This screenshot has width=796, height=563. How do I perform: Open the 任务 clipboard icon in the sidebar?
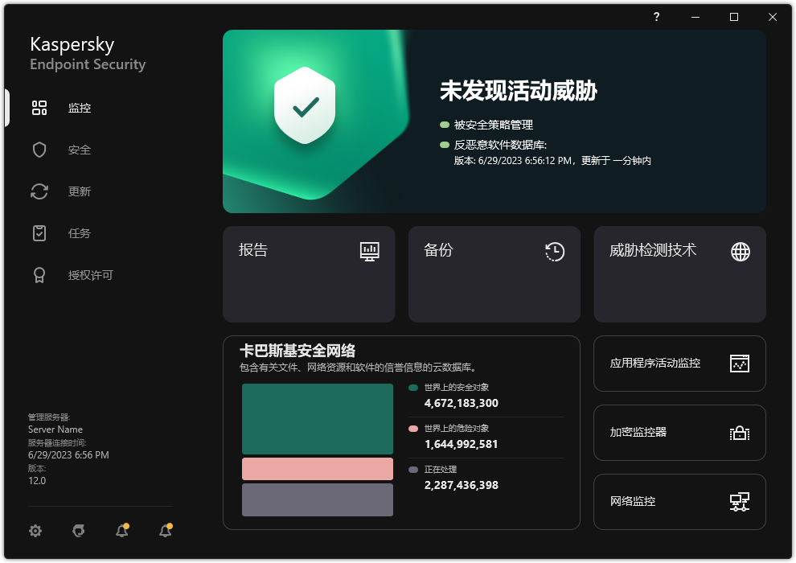39,233
